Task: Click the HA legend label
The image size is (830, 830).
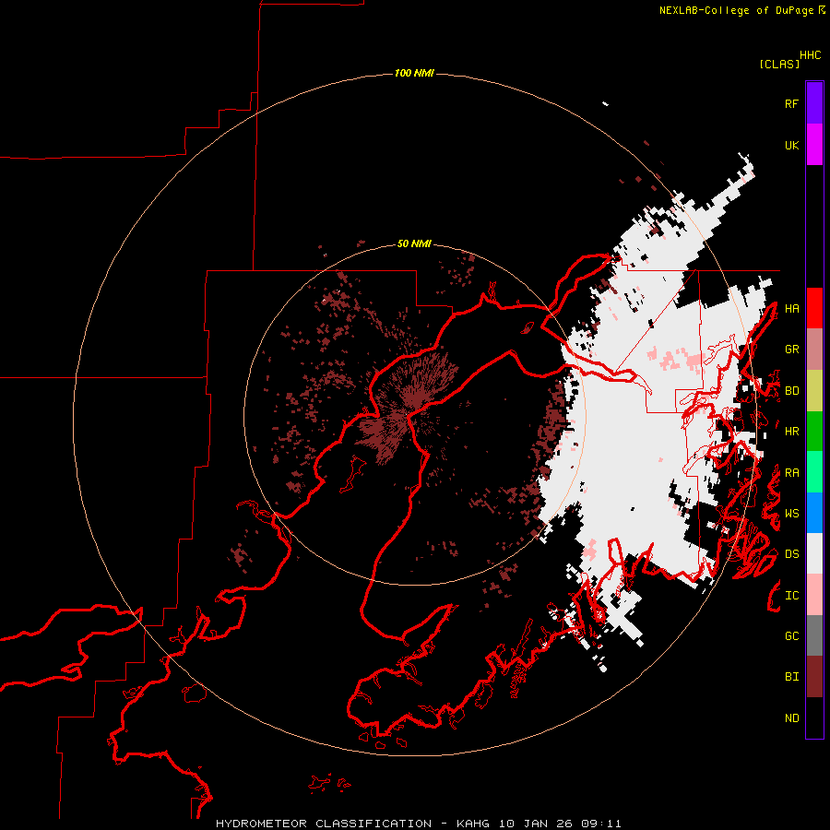Action: point(791,309)
